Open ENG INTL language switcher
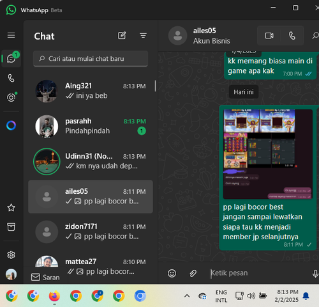 click(221, 296)
